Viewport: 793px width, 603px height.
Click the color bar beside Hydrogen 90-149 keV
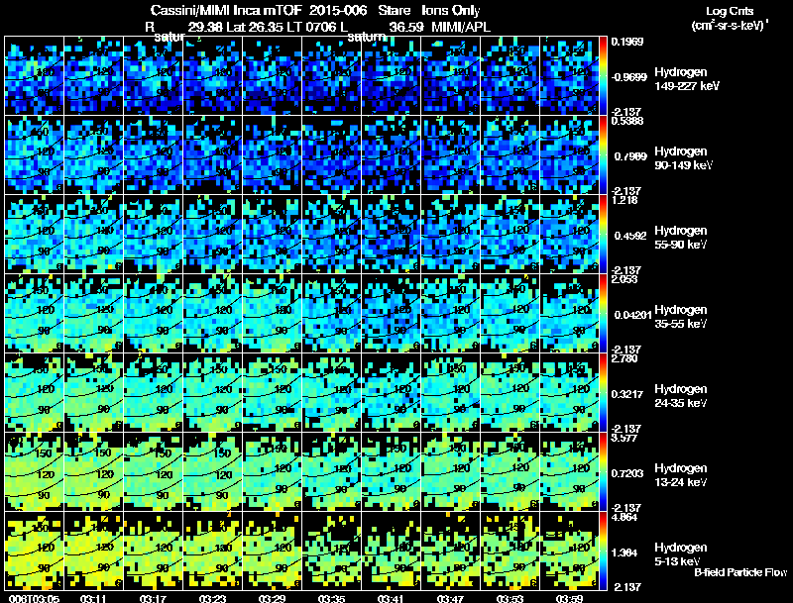tap(603, 155)
